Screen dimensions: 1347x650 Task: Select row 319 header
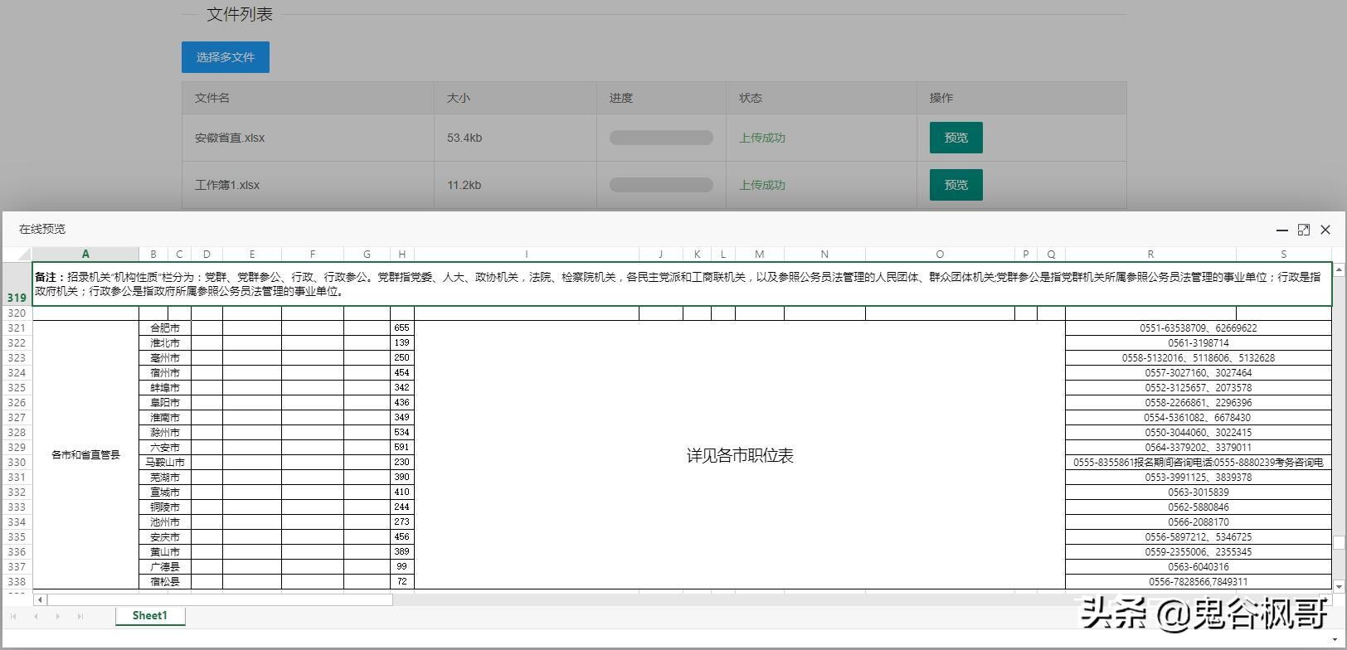[17, 284]
